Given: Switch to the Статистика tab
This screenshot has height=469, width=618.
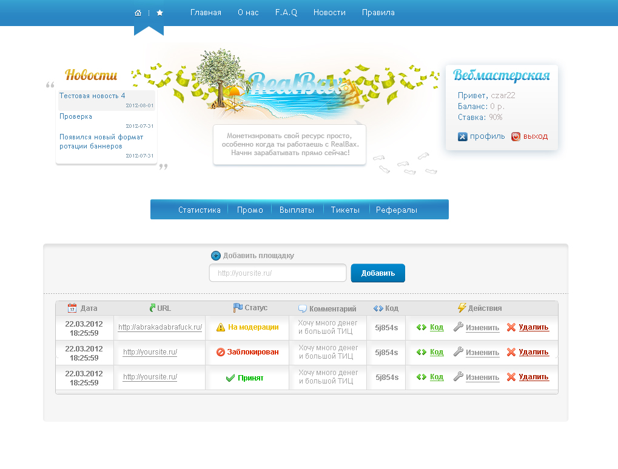Looking at the screenshot, I should 200,210.
